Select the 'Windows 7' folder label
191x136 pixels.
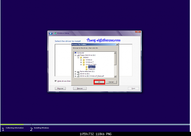click(x=89, y=62)
